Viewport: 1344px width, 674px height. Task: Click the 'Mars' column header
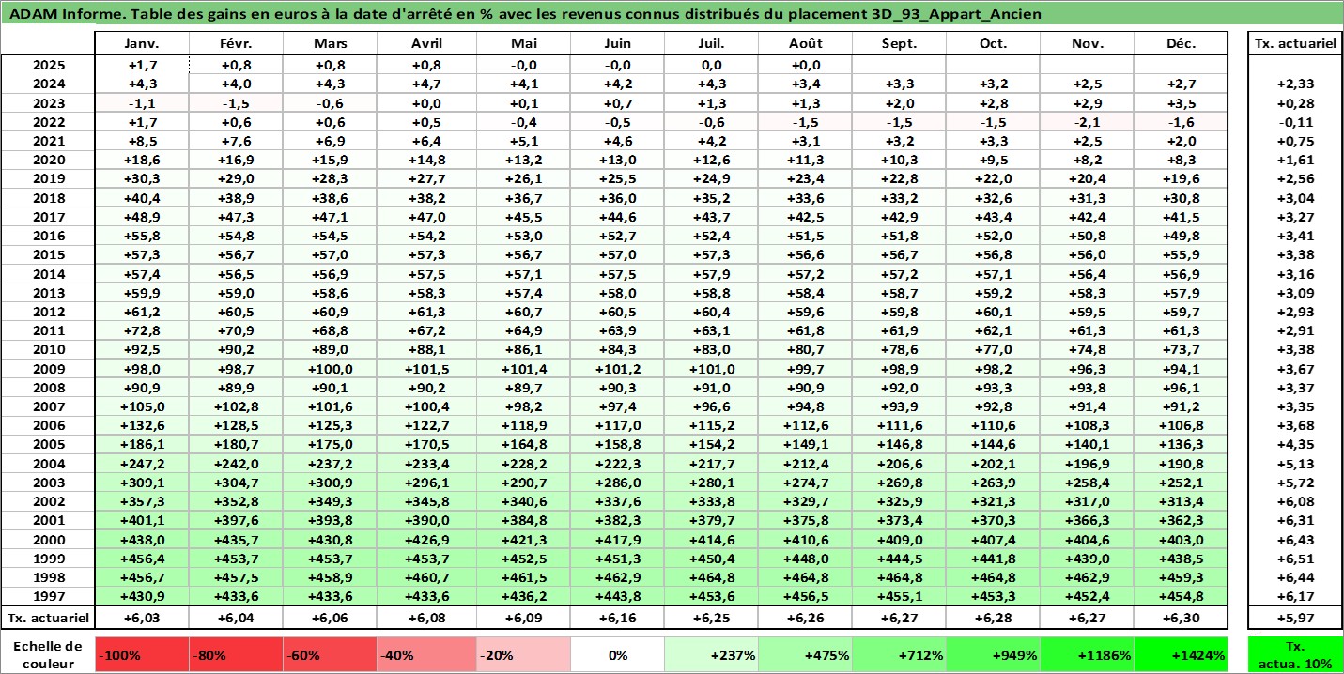330,44
